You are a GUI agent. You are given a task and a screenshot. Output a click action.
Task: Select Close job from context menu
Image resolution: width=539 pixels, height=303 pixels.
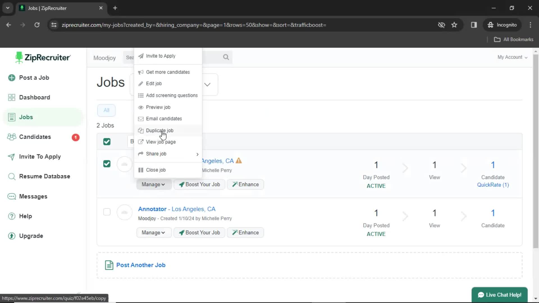tap(156, 170)
